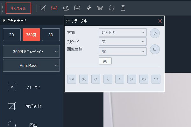This screenshot has width=191, height=127.
Task: Select the red turntable toolbar icon
Action: coord(54,8)
